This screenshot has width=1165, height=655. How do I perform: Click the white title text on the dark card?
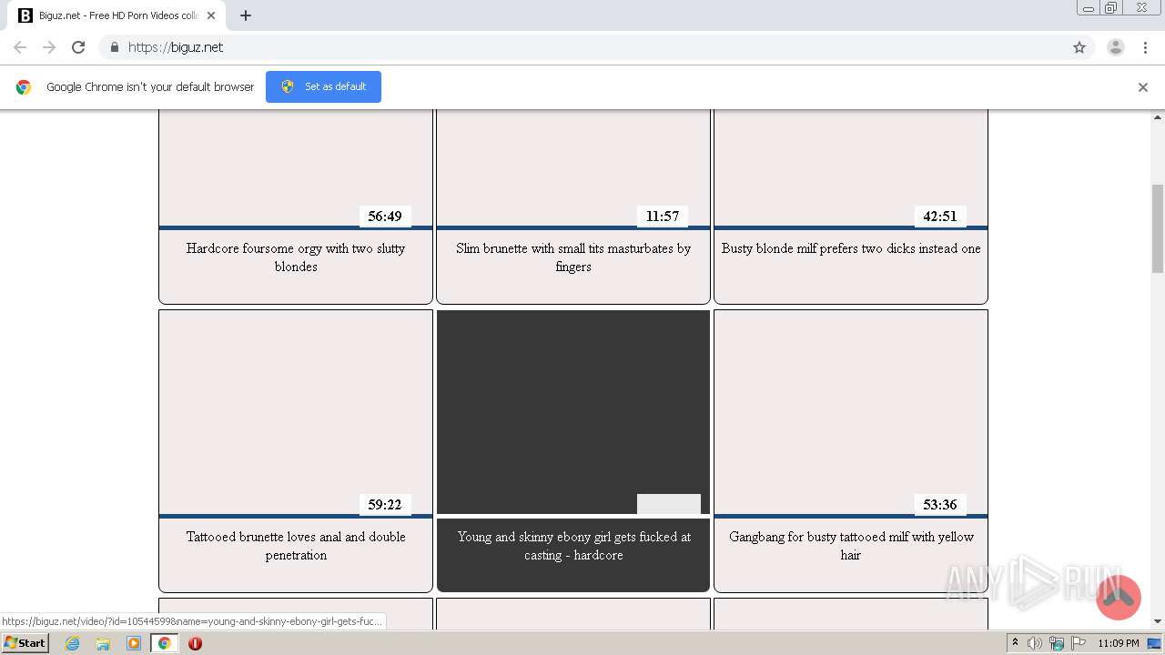click(573, 546)
